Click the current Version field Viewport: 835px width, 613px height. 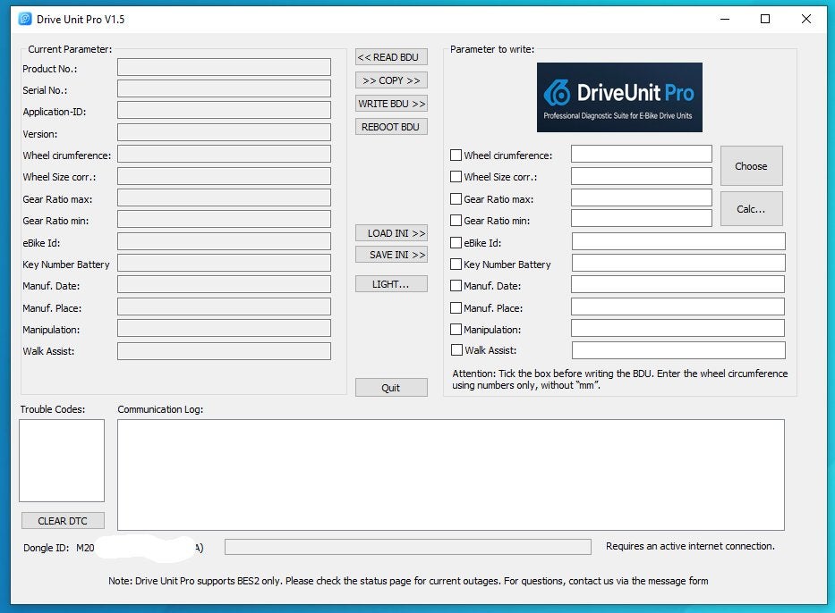(225, 132)
